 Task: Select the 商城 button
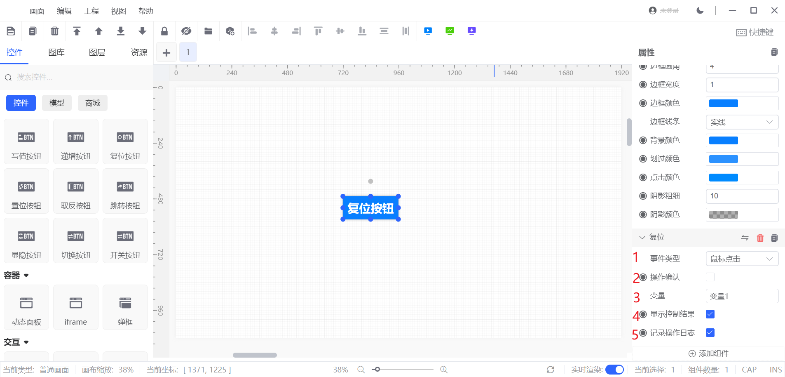pos(93,103)
